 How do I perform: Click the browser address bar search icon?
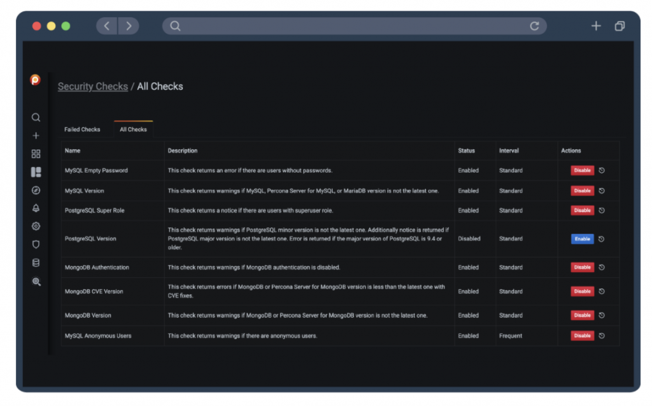[175, 26]
